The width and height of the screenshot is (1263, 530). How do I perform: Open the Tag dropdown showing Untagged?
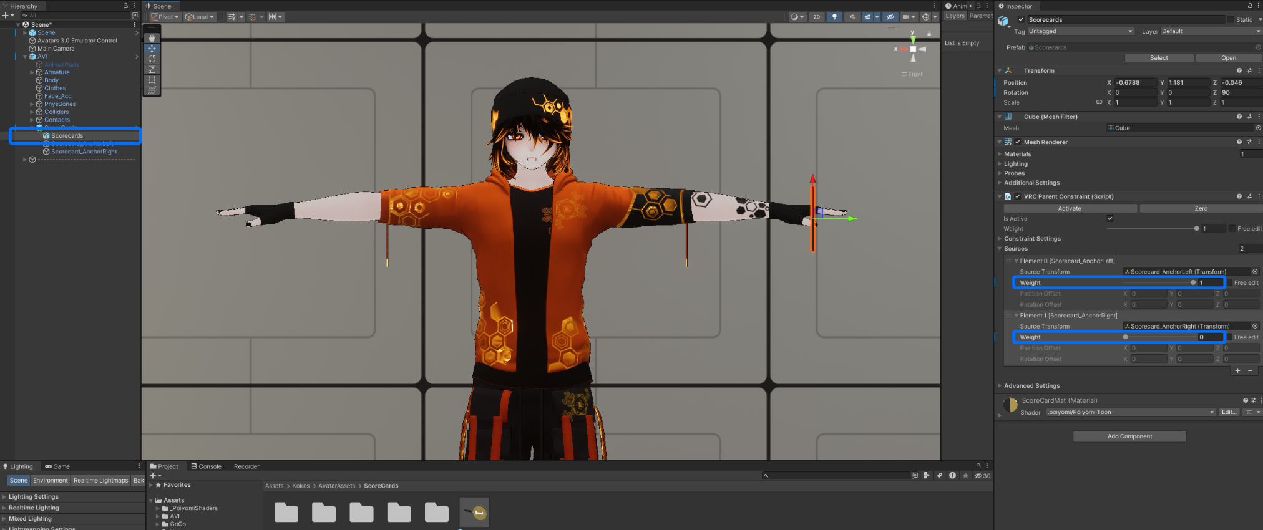(1080, 31)
